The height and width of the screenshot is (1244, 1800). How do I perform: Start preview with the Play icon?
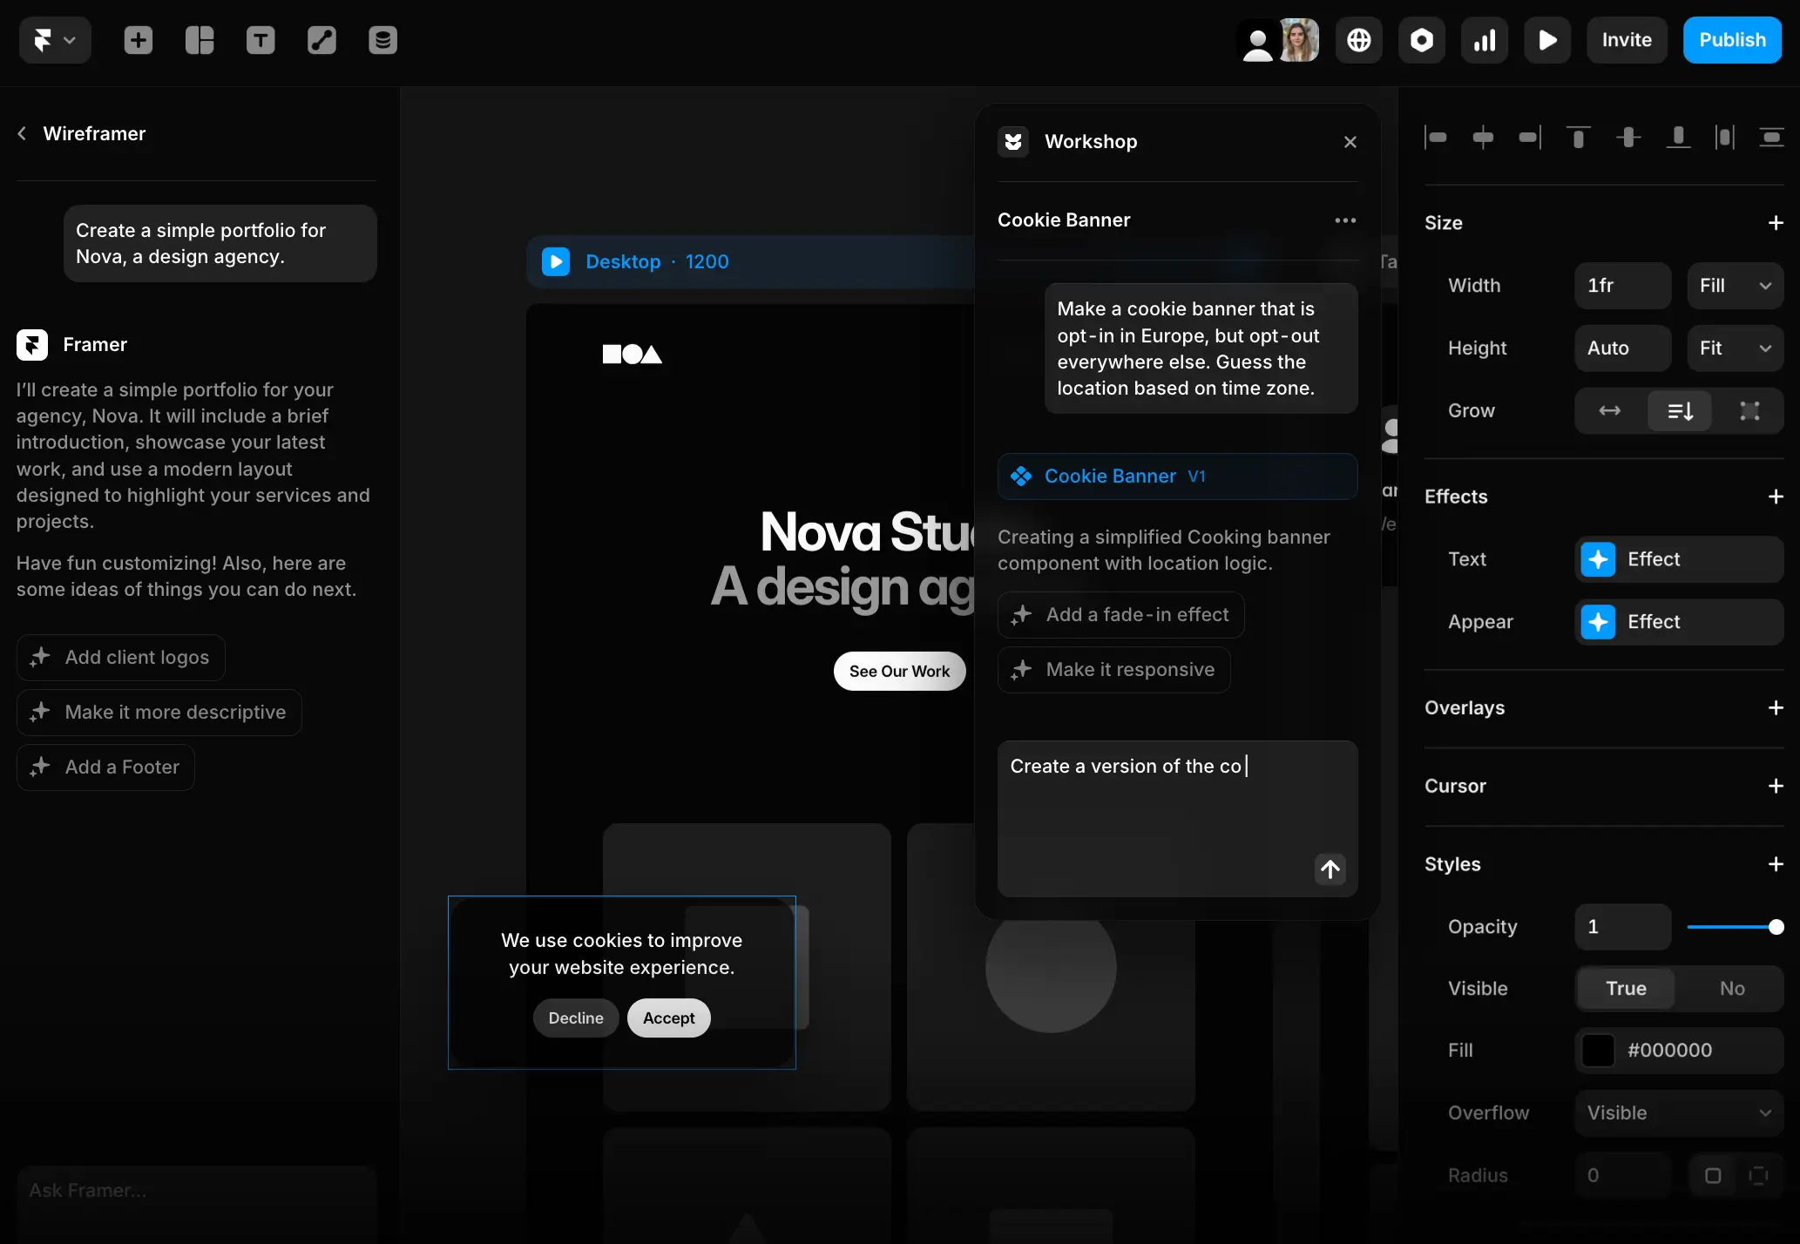1547,39
